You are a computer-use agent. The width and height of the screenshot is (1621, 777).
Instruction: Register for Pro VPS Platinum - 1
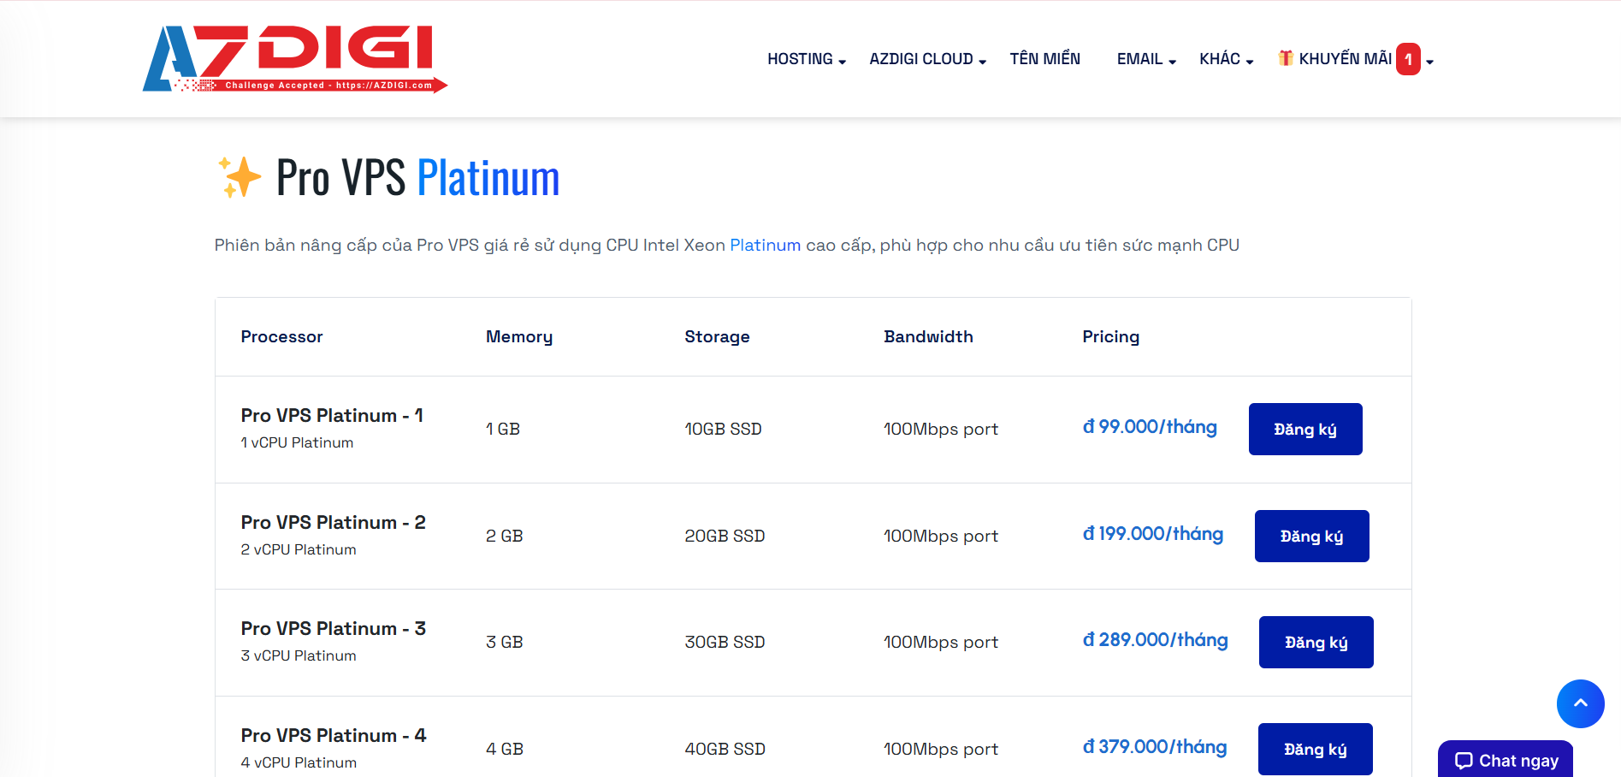coord(1304,429)
